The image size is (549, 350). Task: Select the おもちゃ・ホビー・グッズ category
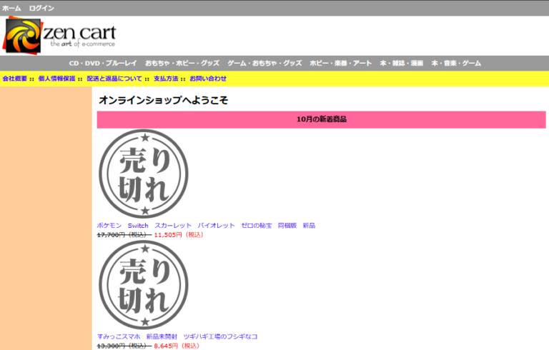pyautogui.click(x=182, y=64)
